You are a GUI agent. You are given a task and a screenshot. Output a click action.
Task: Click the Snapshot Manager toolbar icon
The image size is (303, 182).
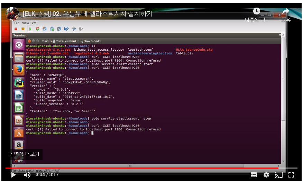pos(59,29)
